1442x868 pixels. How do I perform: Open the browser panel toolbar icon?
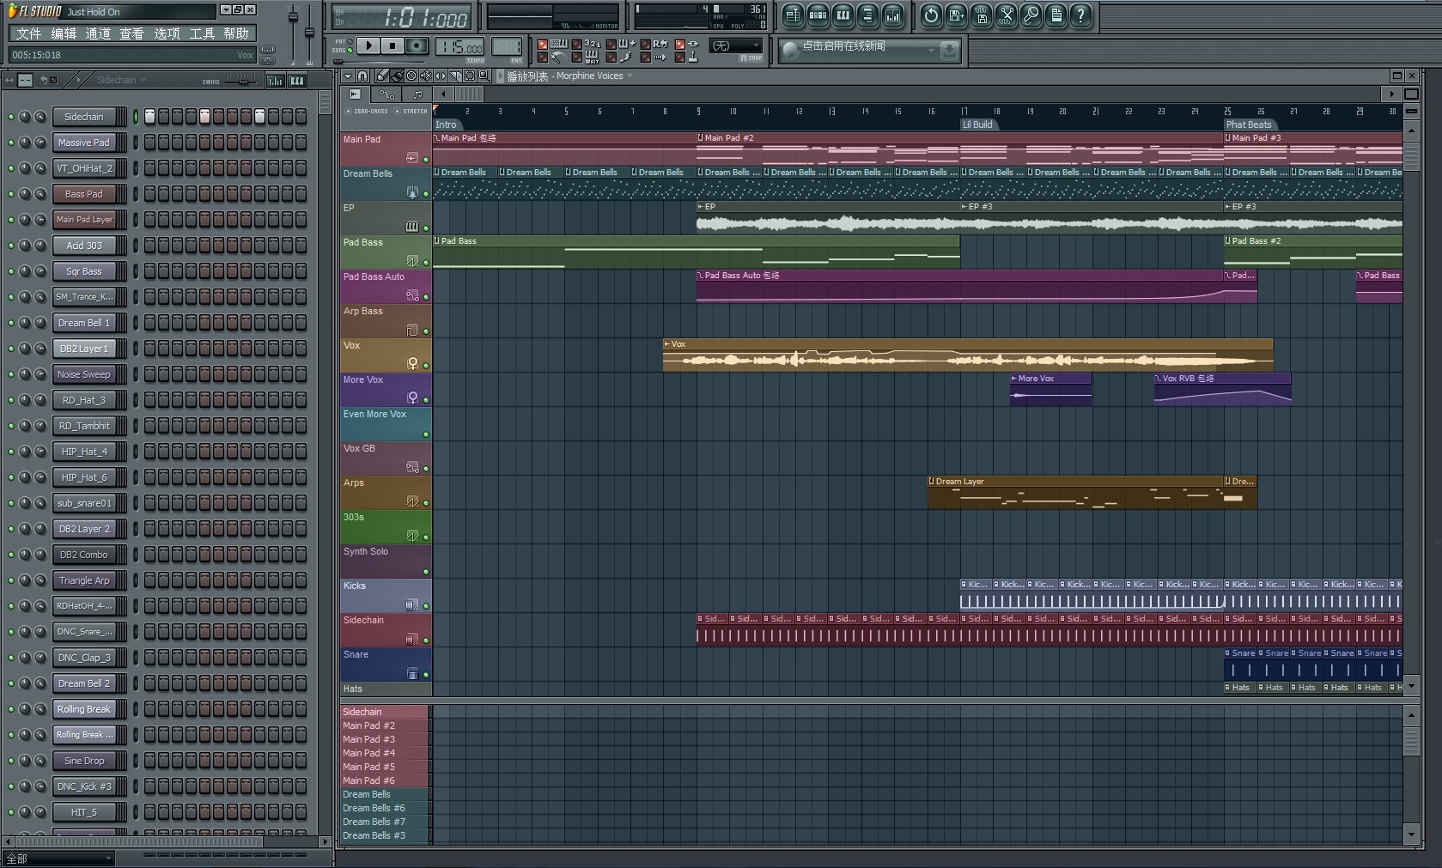pos(867,15)
